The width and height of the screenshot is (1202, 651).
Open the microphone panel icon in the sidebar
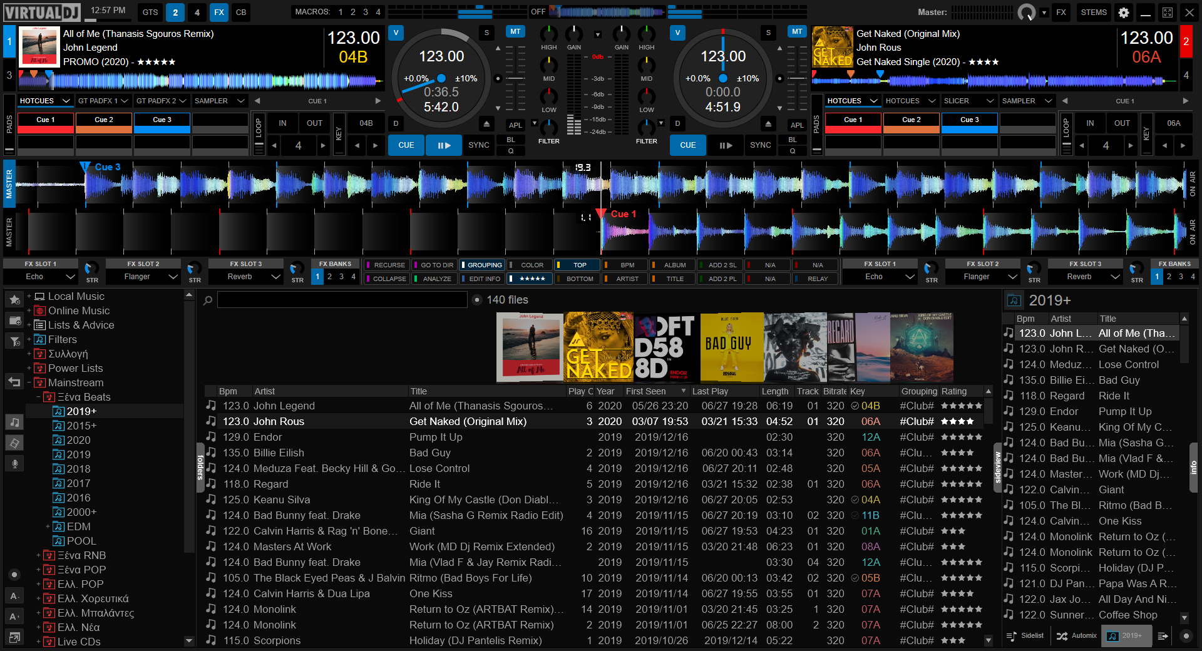click(x=14, y=463)
